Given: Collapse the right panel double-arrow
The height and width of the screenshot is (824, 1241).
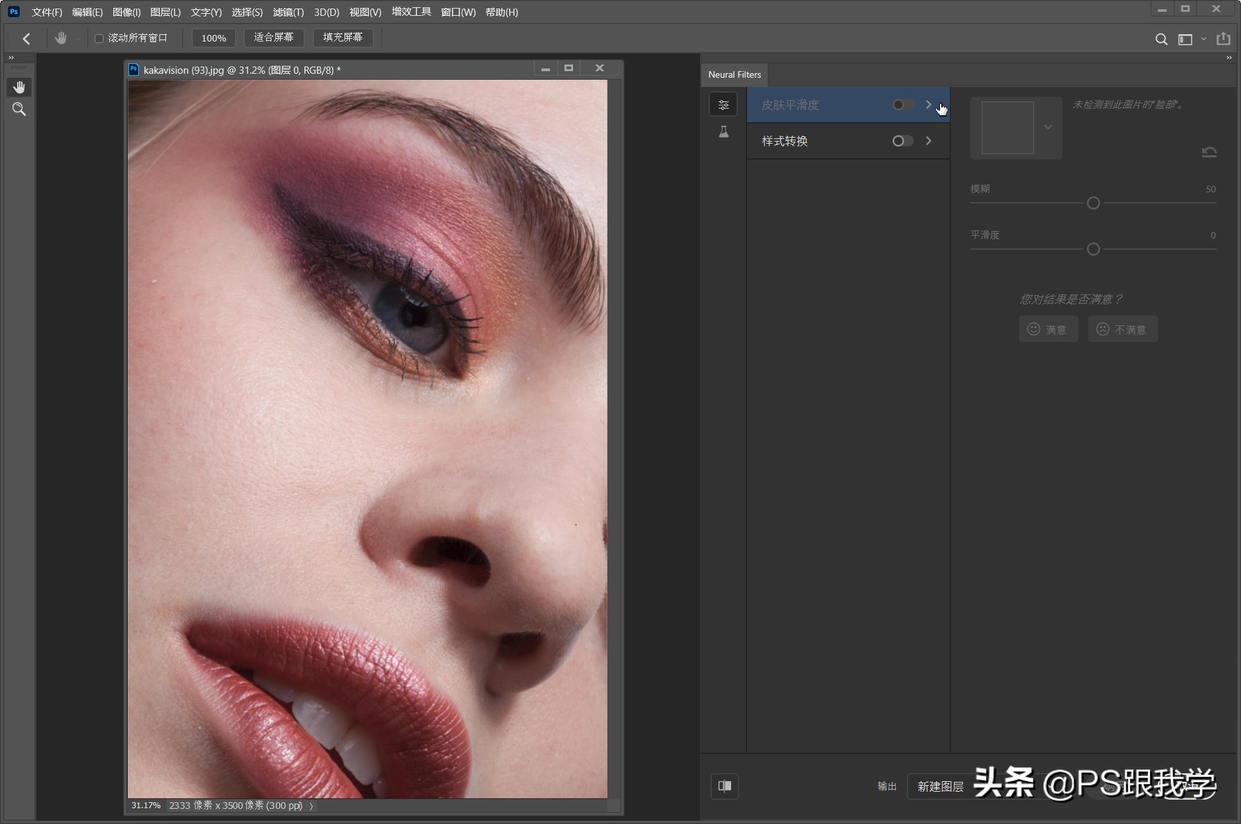Looking at the screenshot, I should click(x=1229, y=58).
